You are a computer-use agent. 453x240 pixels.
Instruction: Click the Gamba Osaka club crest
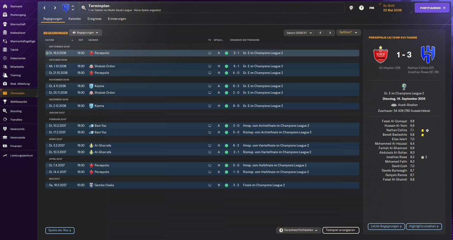click(91, 185)
